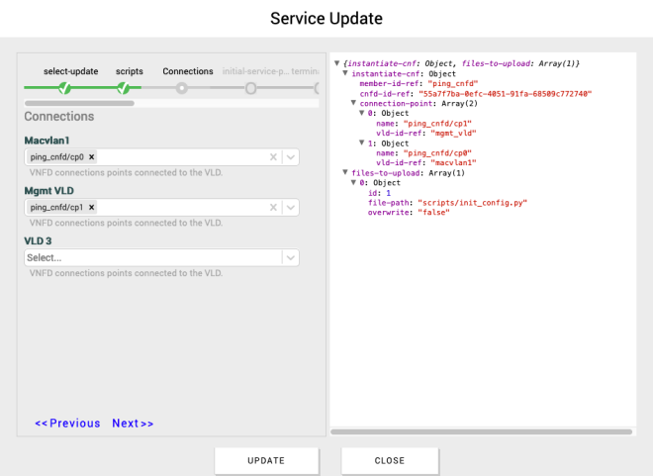Go to the scripts step label

(x=130, y=71)
